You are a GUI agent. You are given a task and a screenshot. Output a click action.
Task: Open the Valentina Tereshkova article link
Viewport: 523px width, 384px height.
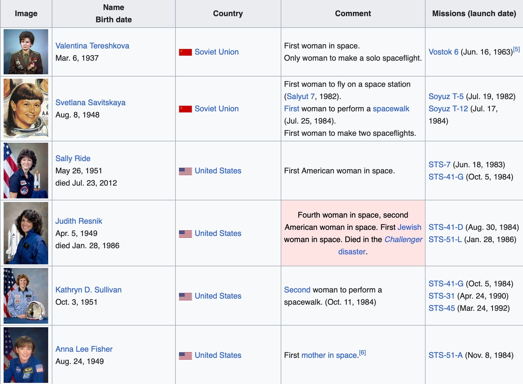pos(92,46)
